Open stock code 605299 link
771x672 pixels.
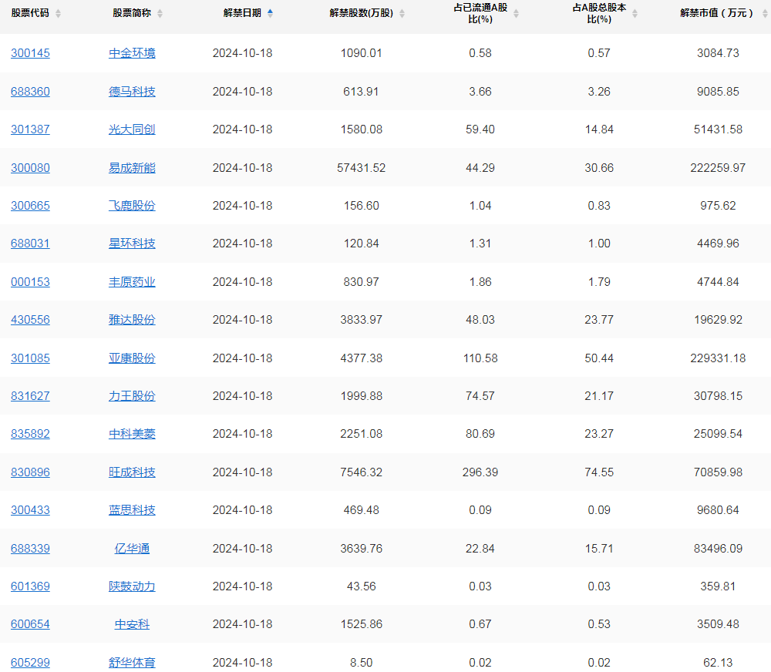tap(31, 662)
